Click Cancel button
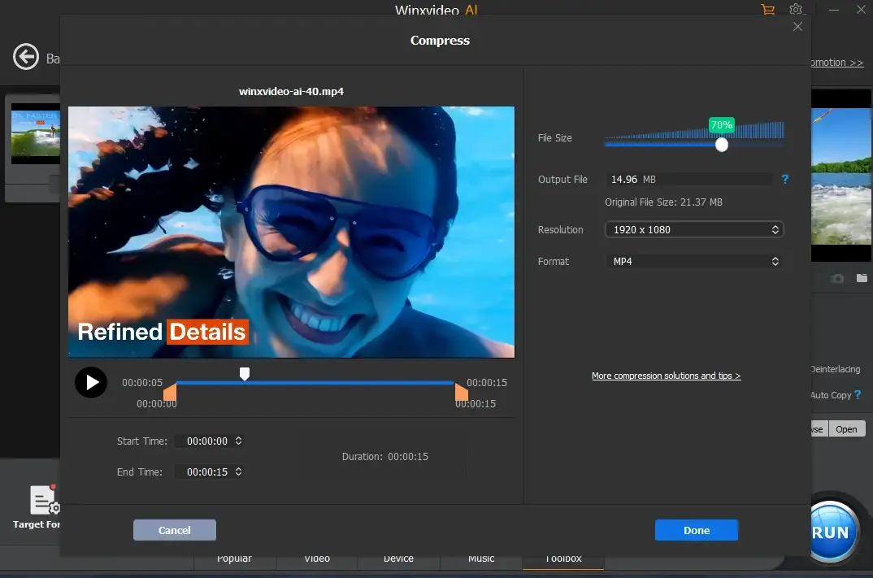 point(175,530)
